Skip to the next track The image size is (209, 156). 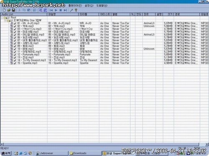(x=65, y=10)
